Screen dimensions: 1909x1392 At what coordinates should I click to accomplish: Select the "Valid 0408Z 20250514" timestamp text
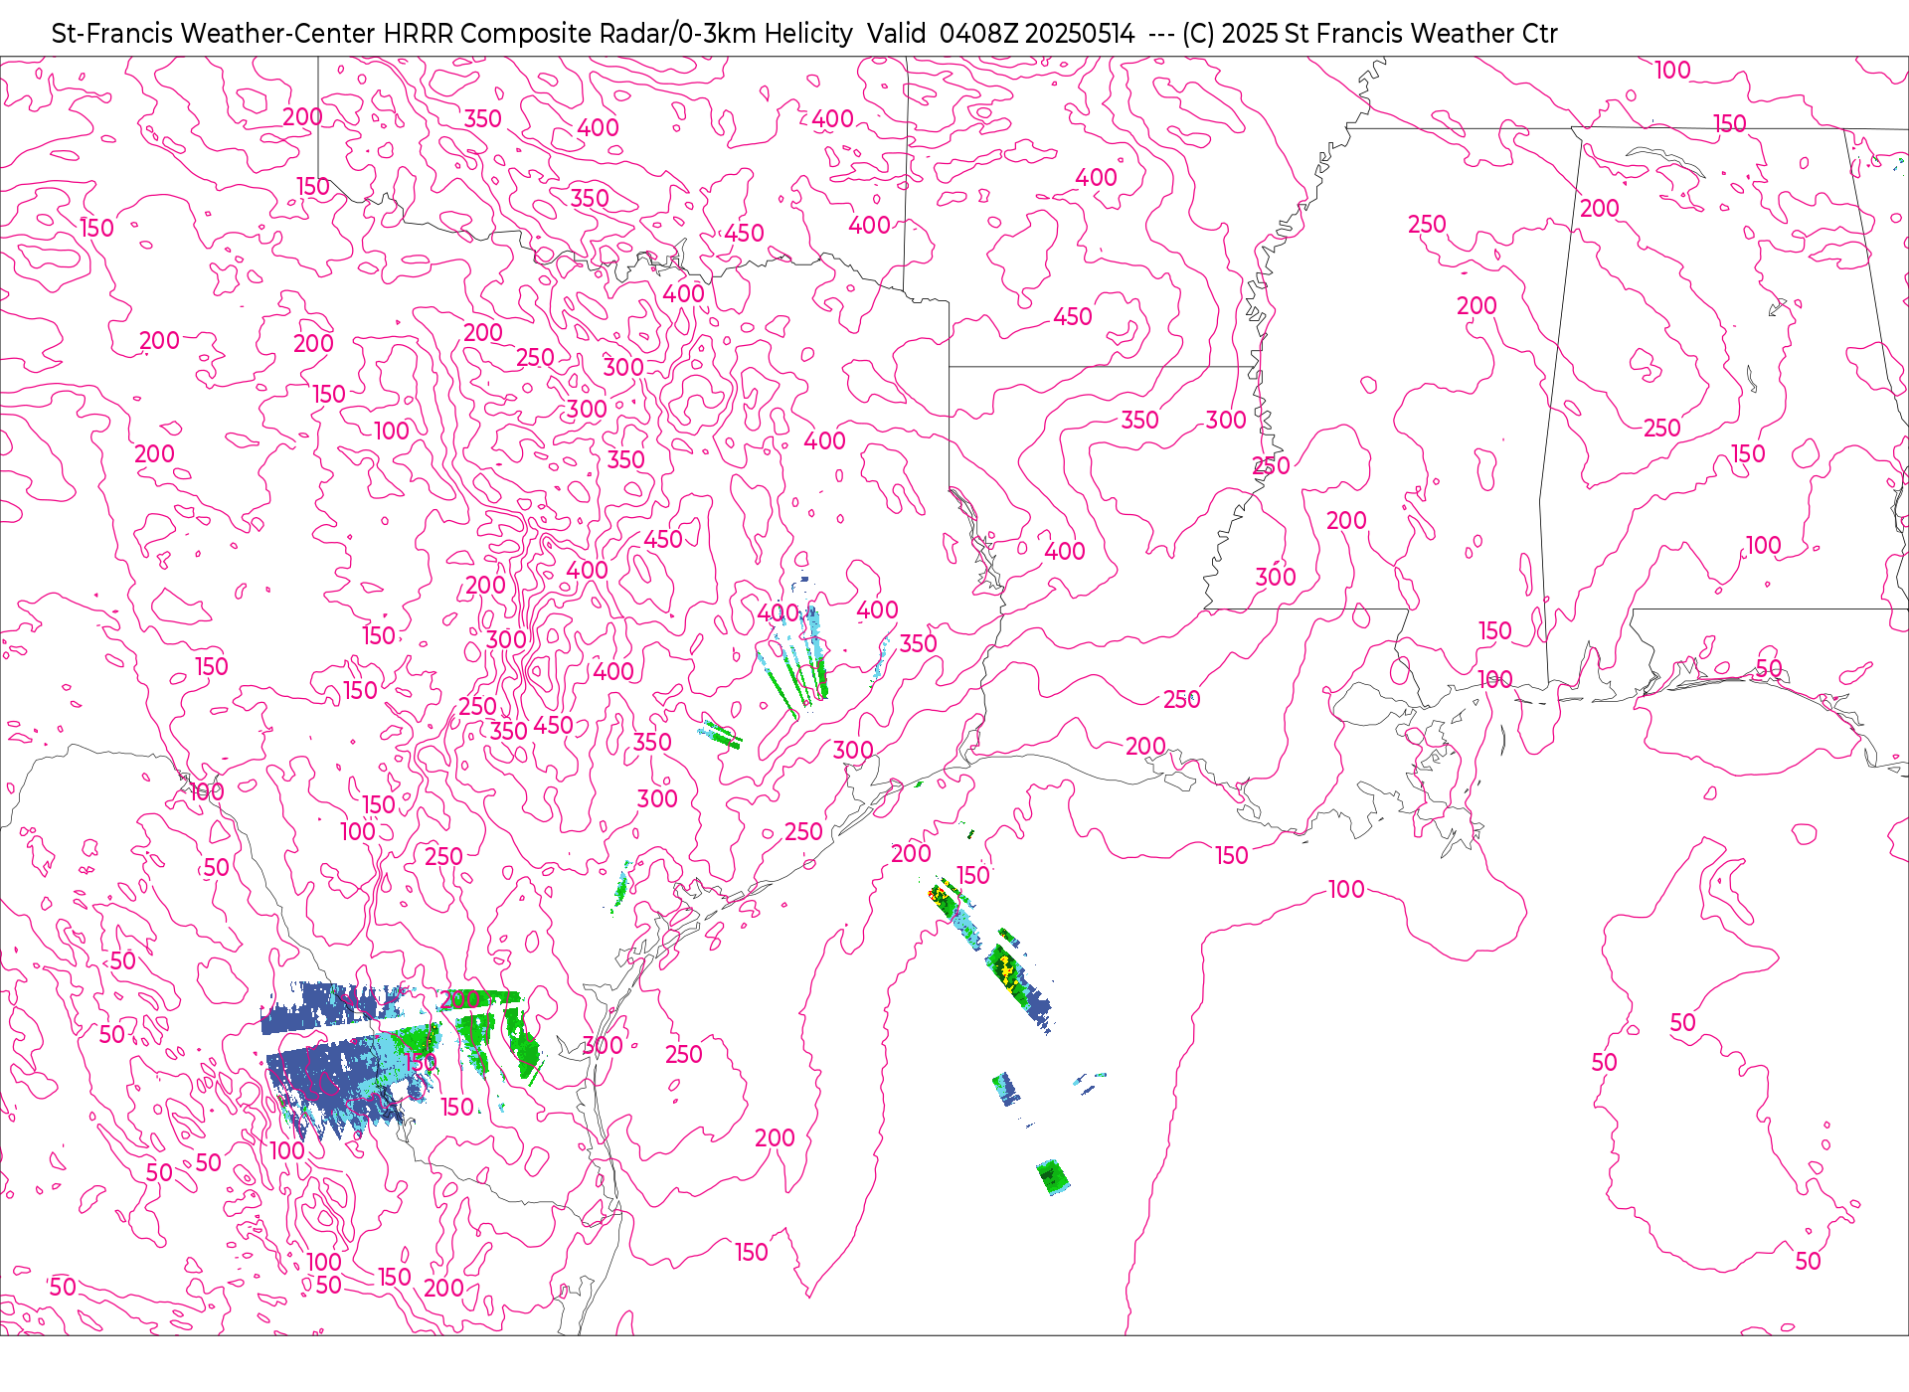[x=1000, y=34]
